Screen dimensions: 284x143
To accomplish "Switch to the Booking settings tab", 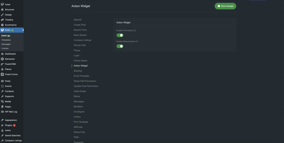I will (78, 71).
